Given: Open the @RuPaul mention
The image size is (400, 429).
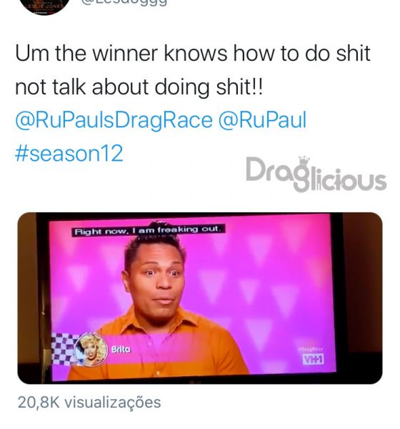Looking at the screenshot, I should pos(262,119).
